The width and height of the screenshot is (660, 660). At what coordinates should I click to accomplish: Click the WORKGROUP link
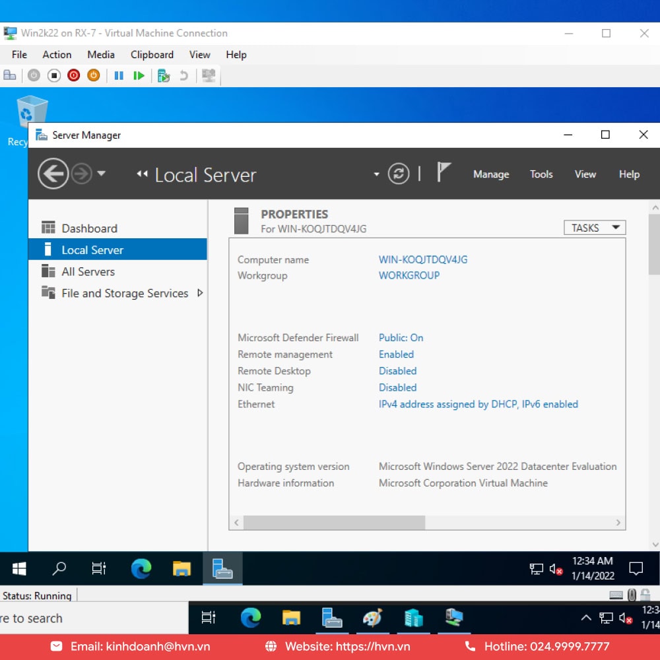409,275
